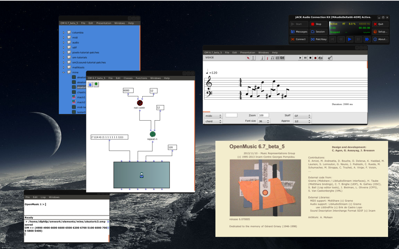The width and height of the screenshot is (399, 249).
Task: Click the JACK transport fast-forward button
Action: point(367,39)
